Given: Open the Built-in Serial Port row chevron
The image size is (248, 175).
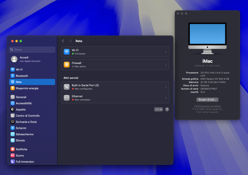Looking at the screenshot, I should 166,87.
